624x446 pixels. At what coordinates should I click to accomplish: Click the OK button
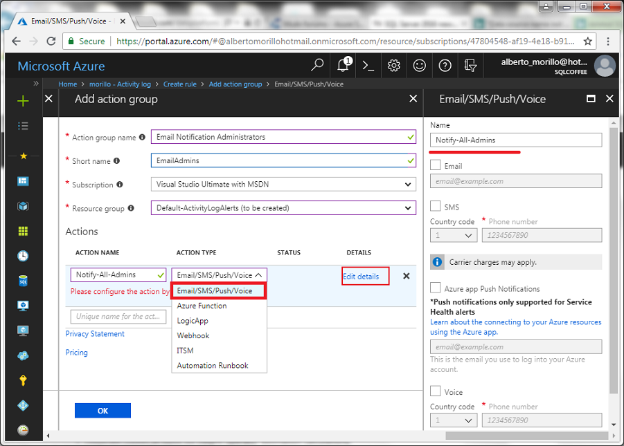pos(102,411)
